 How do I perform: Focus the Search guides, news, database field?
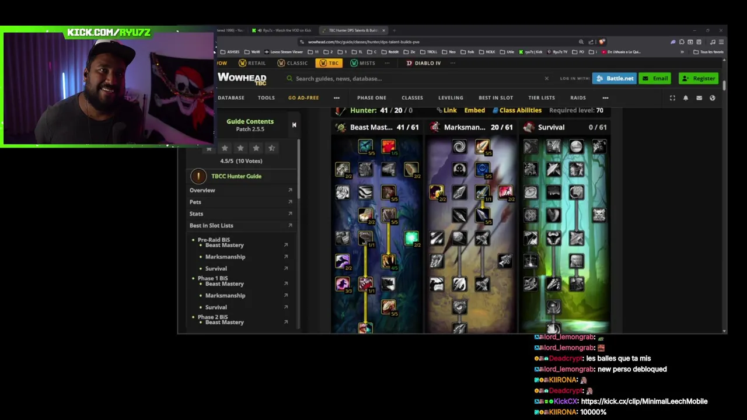417,78
